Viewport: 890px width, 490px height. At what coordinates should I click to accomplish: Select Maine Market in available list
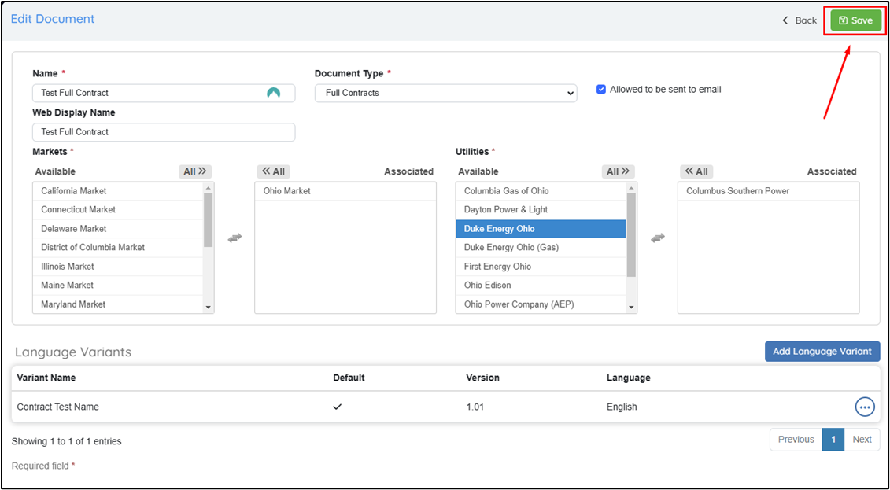[x=118, y=286]
